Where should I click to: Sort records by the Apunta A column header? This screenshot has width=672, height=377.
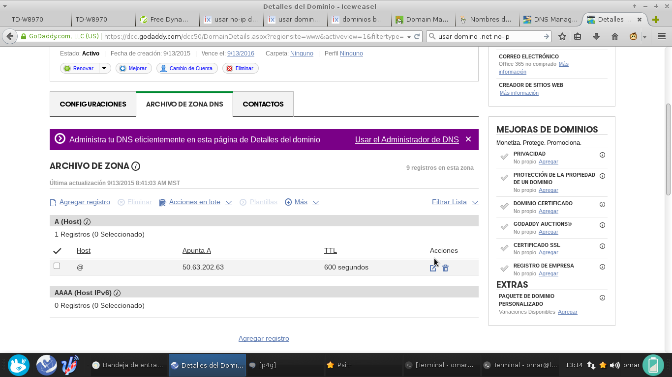(197, 250)
